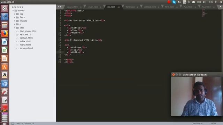Close the six.html tab

click(x=119, y=7)
